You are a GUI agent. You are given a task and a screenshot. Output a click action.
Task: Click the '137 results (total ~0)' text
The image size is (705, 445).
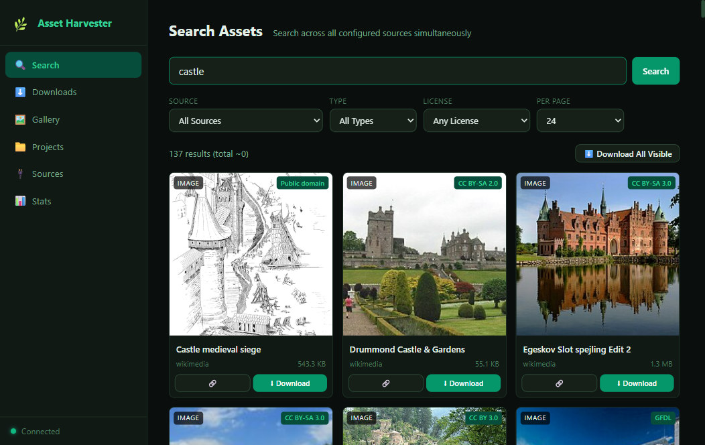coord(208,153)
